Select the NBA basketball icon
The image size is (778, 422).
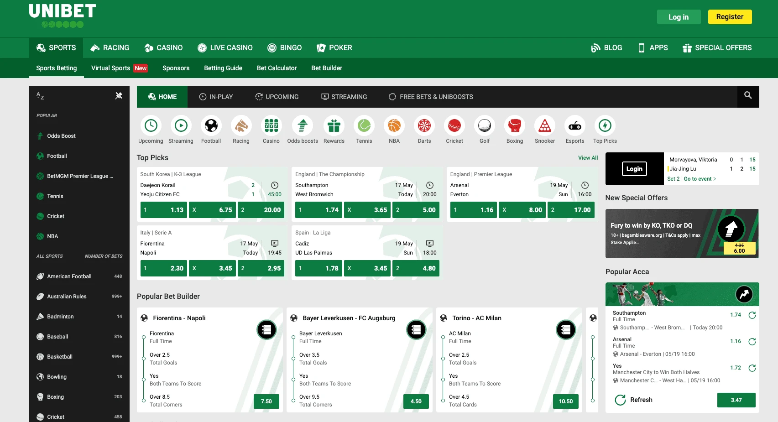tap(394, 125)
